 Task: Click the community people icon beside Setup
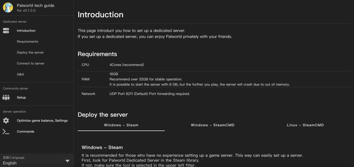point(6,97)
